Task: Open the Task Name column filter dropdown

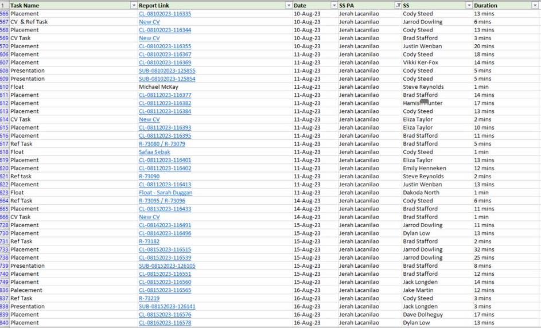Action: [134, 6]
